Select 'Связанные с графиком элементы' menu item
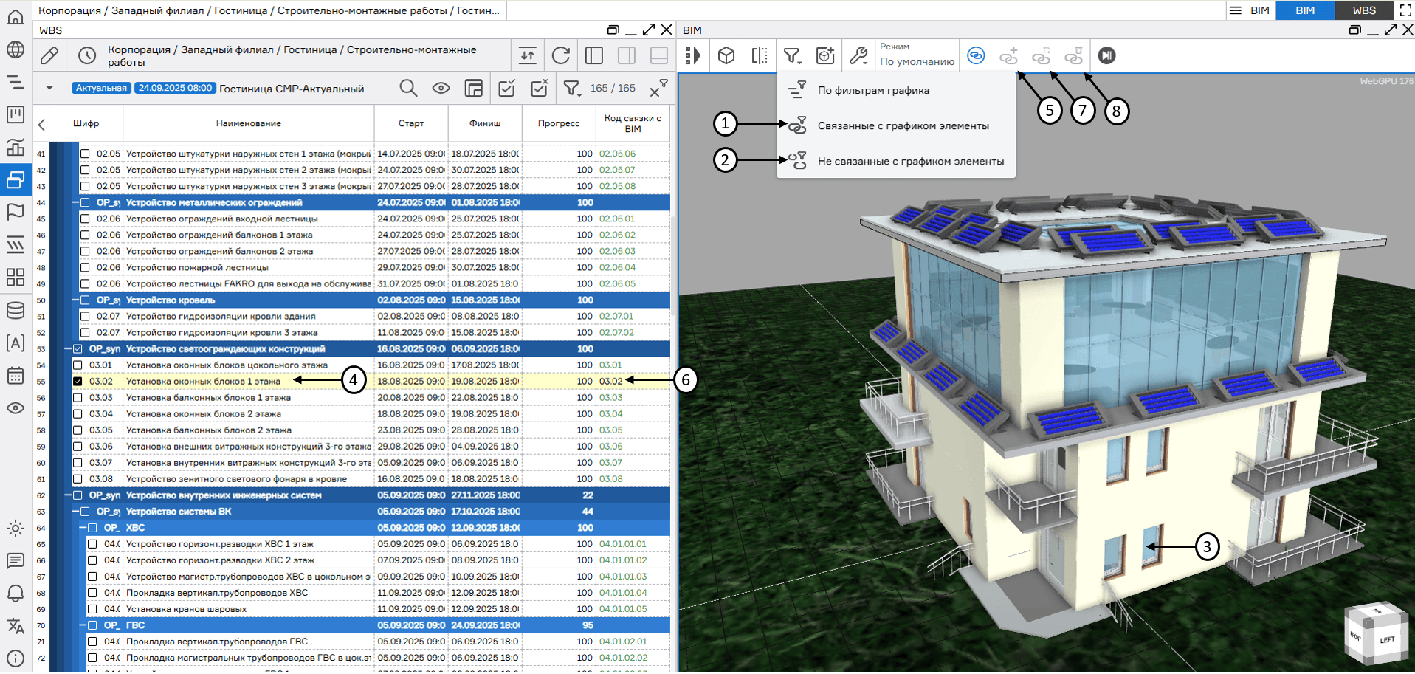 coord(903,126)
